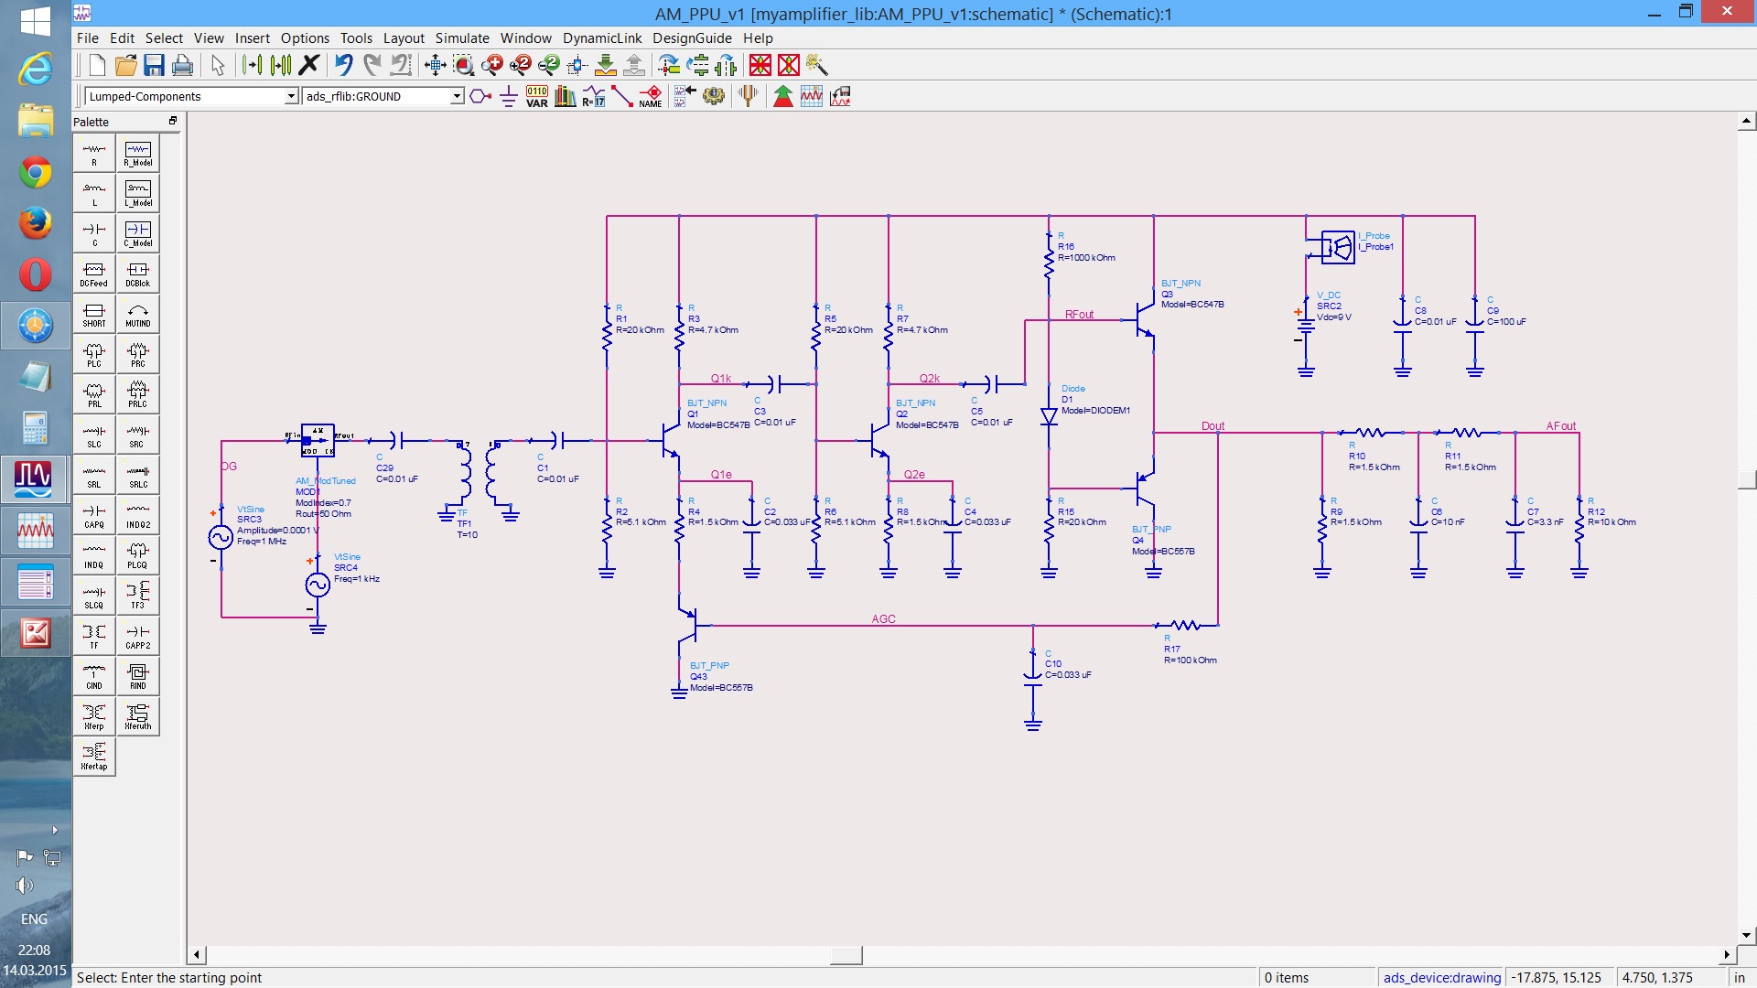Click the Insert Wire tool
The width and height of the screenshot is (1757, 988).
[622, 96]
